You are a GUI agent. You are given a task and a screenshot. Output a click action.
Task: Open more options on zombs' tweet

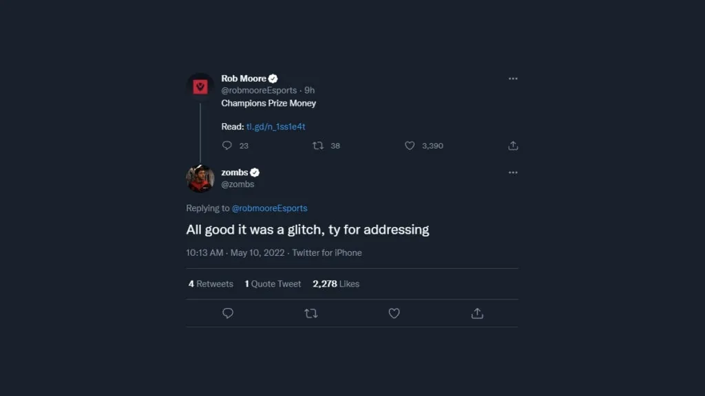pos(513,173)
